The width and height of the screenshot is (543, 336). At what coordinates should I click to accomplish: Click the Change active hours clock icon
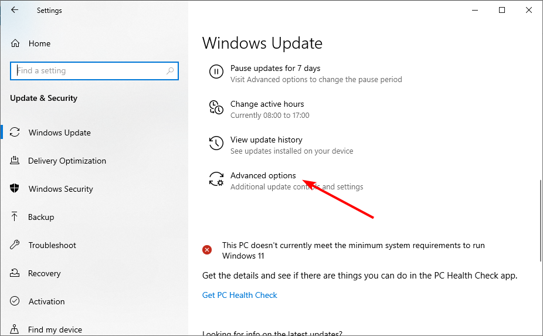click(216, 108)
